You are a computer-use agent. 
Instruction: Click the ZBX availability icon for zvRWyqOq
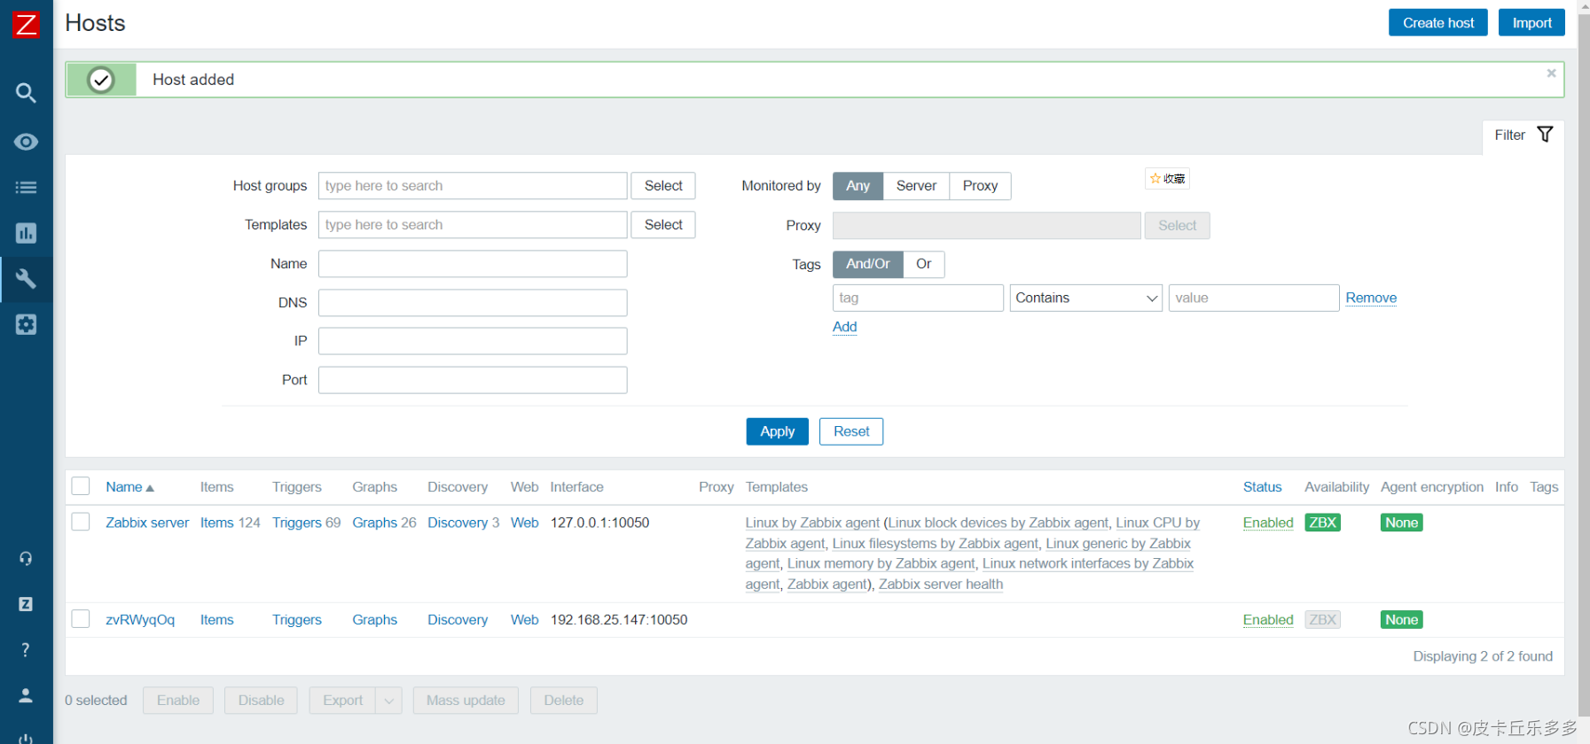pos(1322,620)
